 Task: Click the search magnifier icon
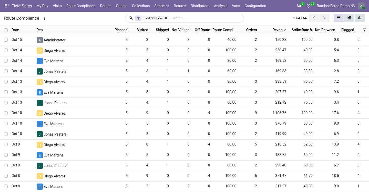(131, 18)
